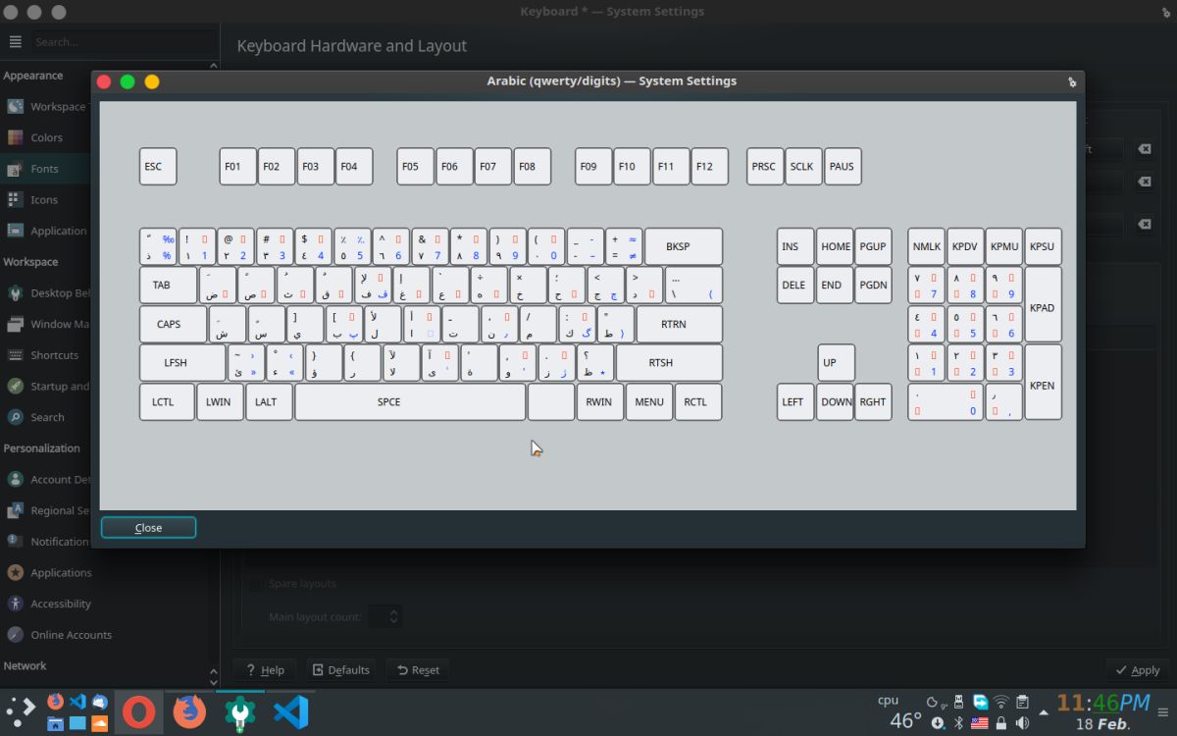Open the large Visual Studio Code taskbar icon

291,711
